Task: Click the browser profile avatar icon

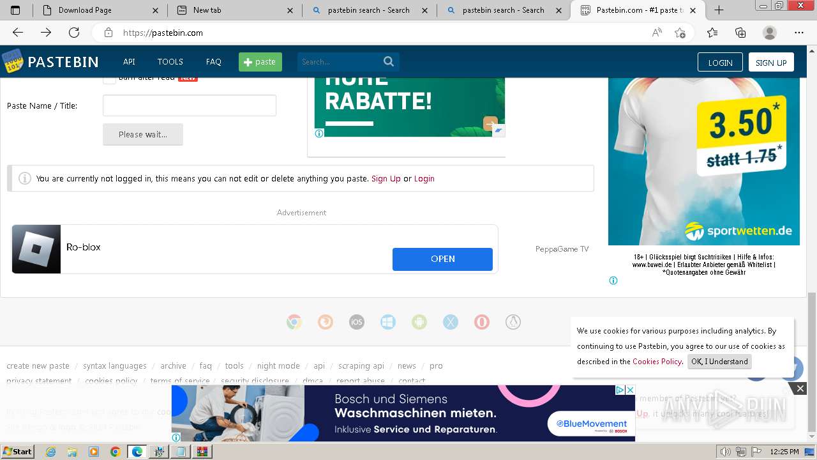Action: point(770,33)
